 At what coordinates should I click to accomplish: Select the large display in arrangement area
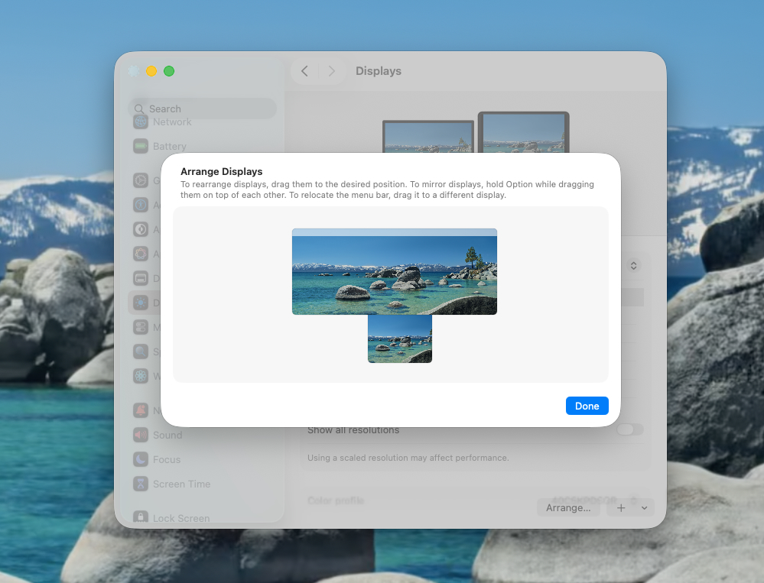click(x=394, y=271)
